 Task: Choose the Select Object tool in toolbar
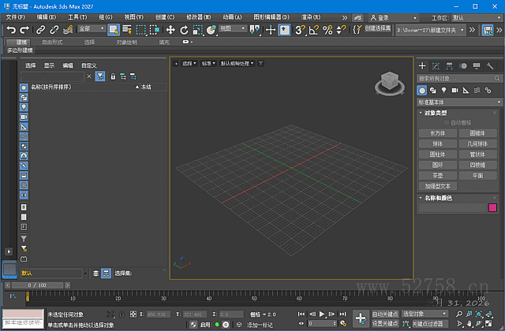(x=114, y=30)
